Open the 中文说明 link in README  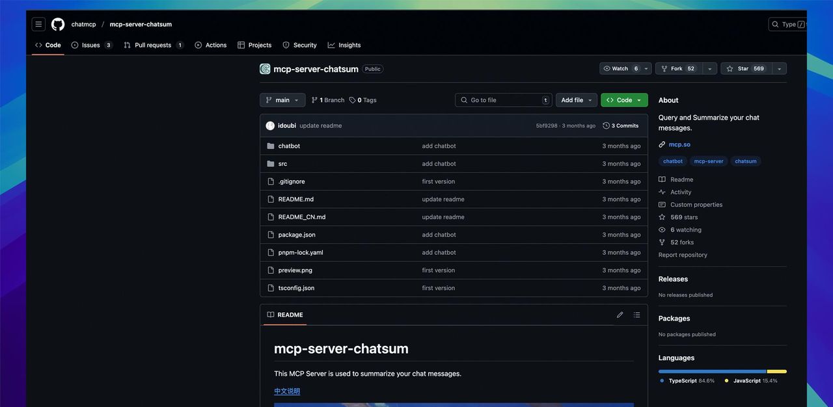[287, 391]
